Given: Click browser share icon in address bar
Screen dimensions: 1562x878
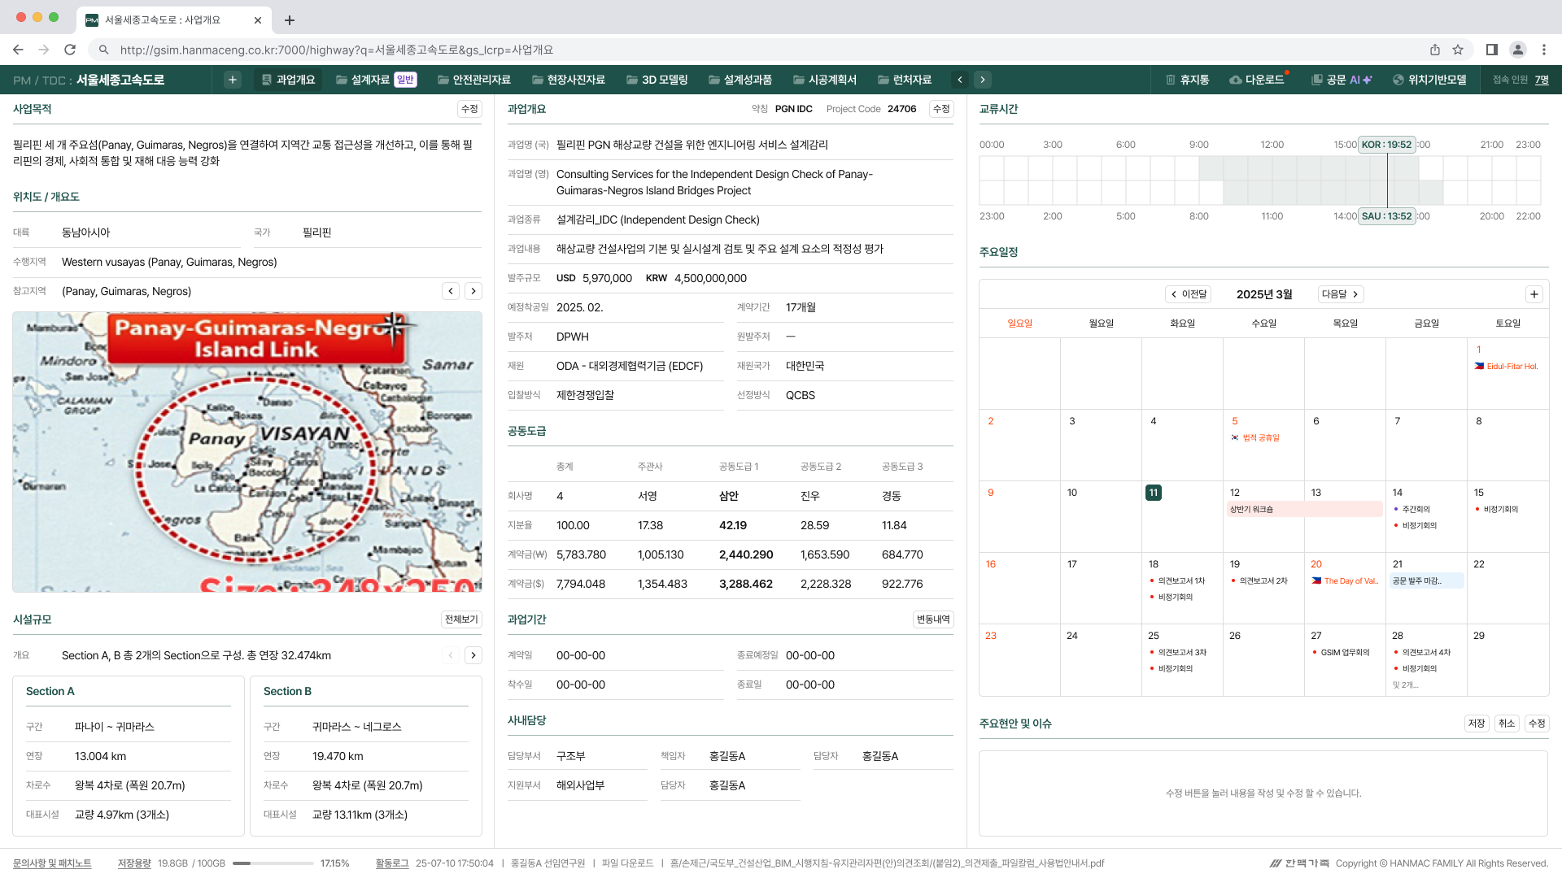Looking at the screenshot, I should [x=1435, y=50].
